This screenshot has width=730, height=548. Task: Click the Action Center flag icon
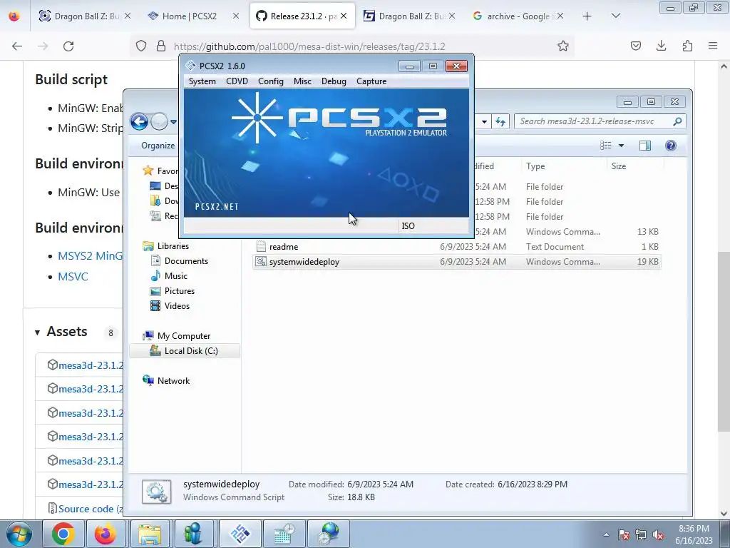[x=624, y=534]
